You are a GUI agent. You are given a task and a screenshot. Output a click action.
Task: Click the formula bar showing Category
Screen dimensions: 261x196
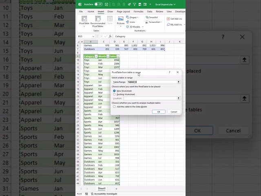point(149,36)
